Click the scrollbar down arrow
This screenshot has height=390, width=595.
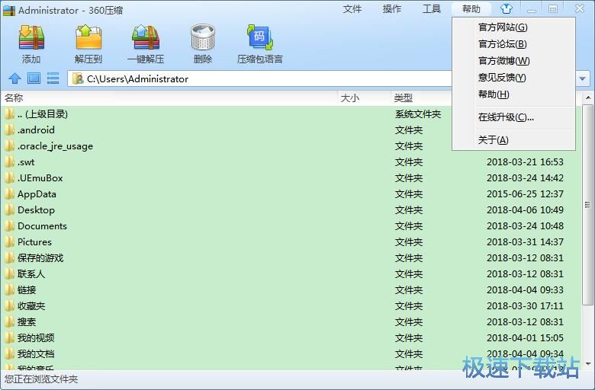588,364
